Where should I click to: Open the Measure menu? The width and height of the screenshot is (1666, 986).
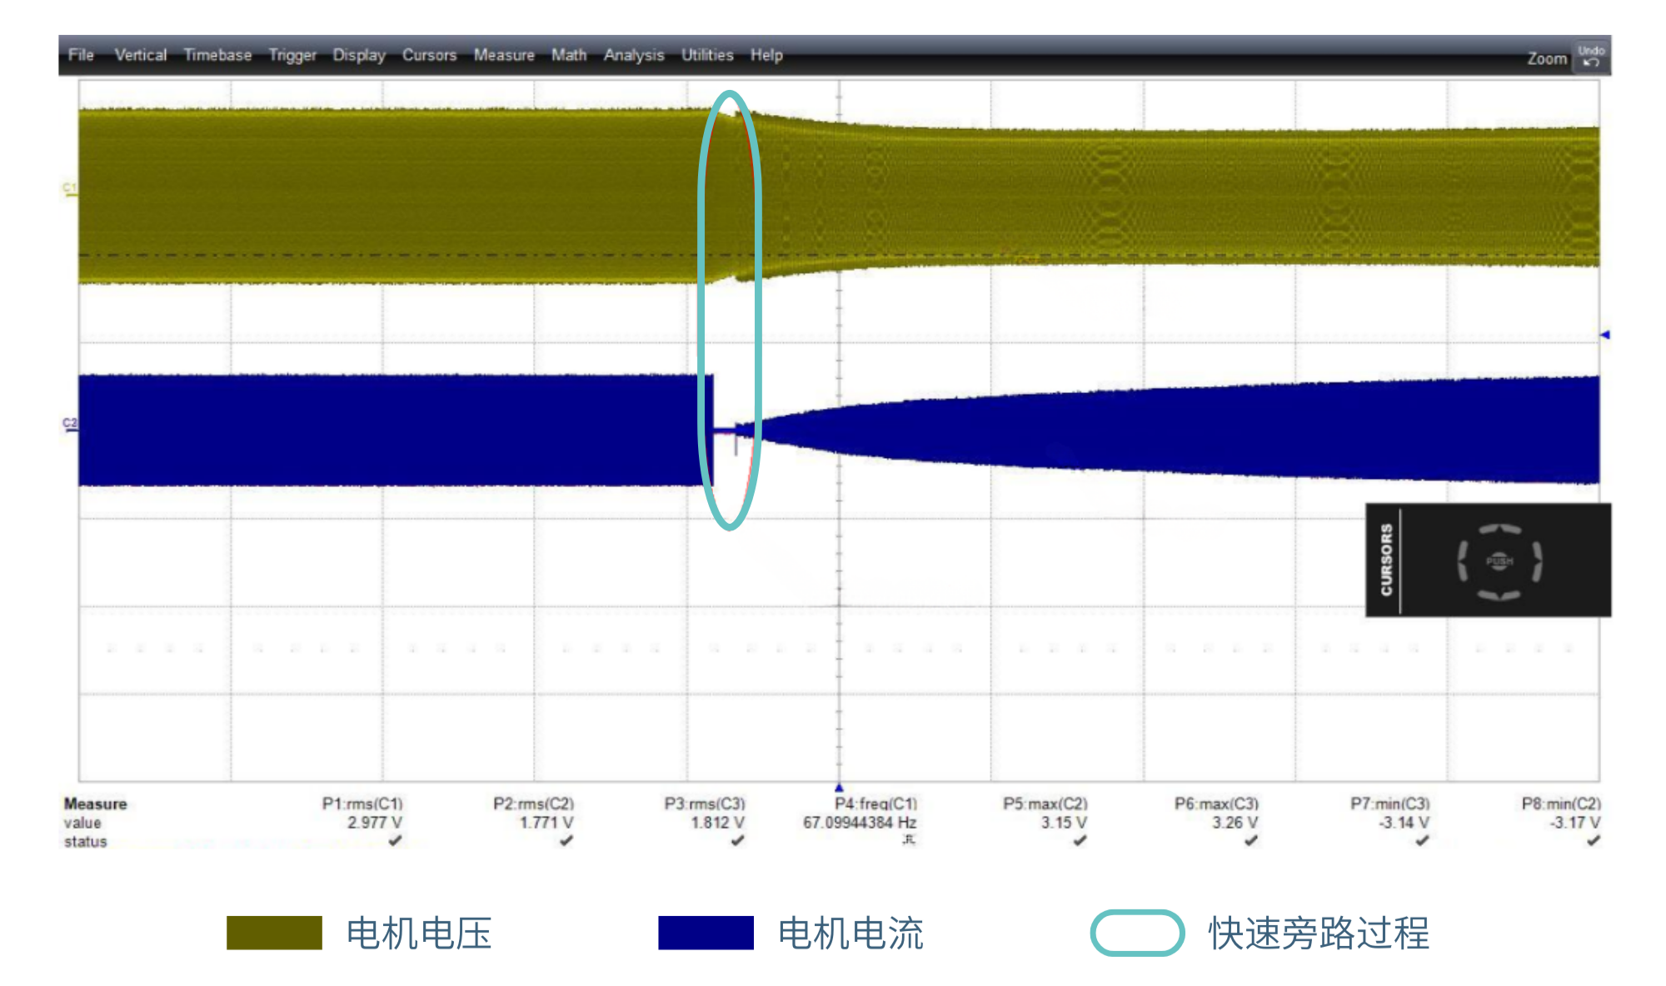504,55
